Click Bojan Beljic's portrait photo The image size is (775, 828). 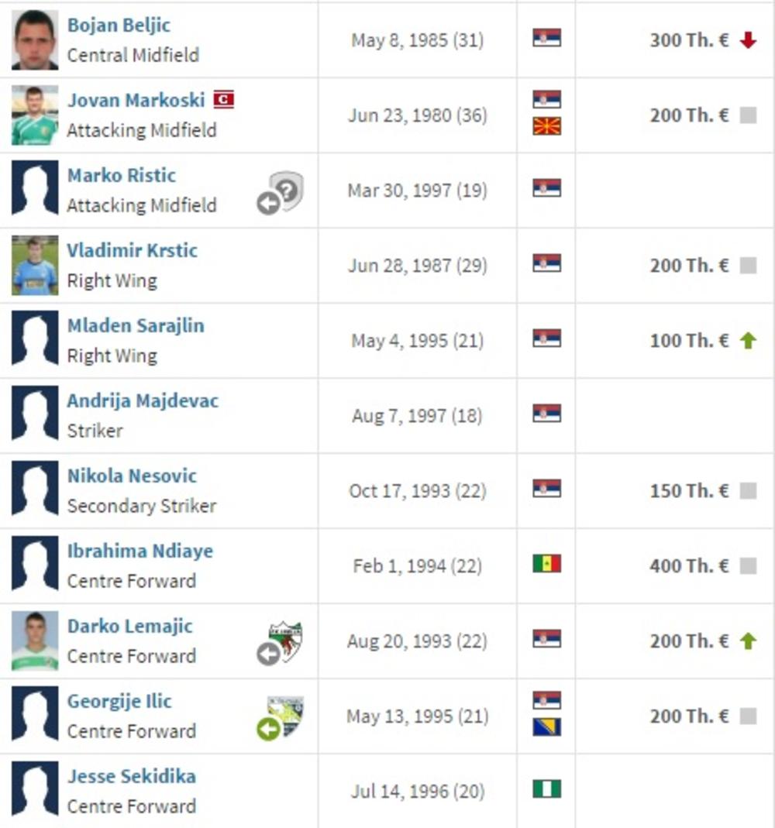click(35, 40)
